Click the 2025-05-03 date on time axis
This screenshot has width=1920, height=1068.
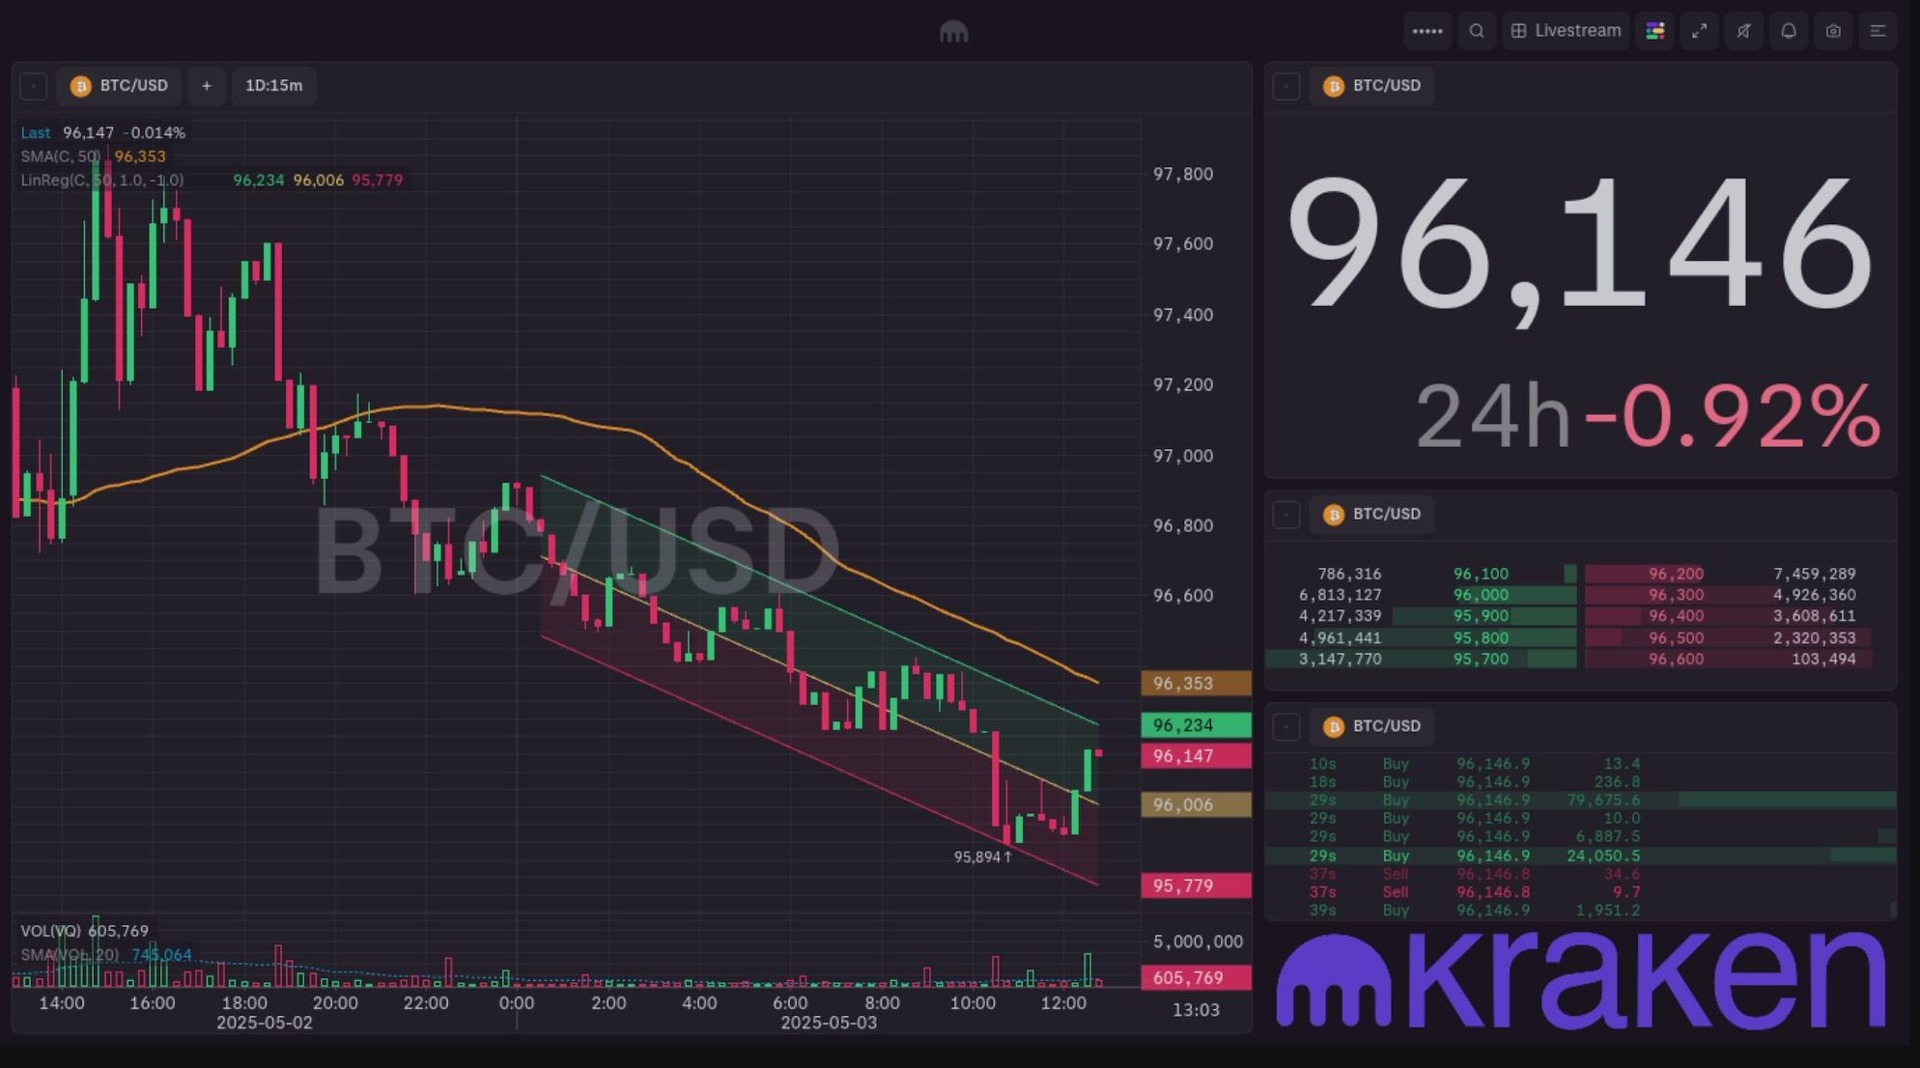click(x=829, y=1024)
